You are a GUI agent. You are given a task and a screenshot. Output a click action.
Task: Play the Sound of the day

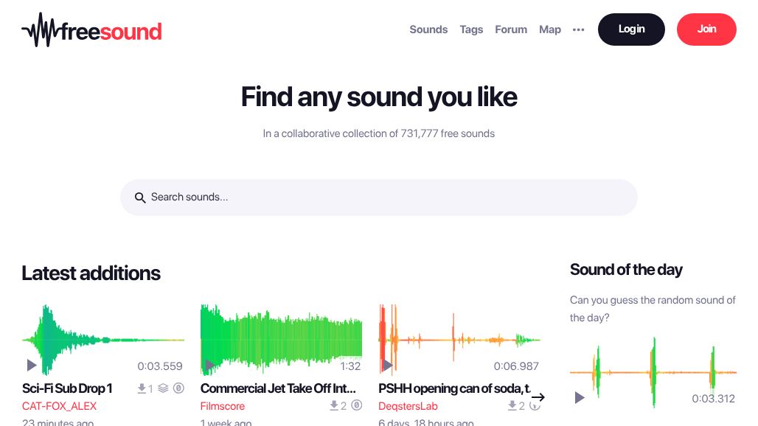click(579, 397)
